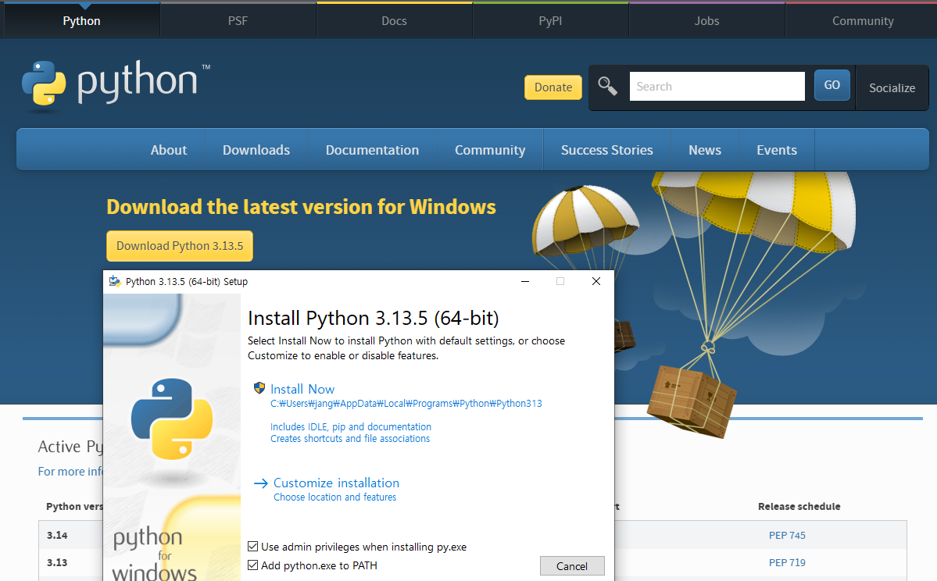Click the Python snake logo in setup sidebar

pos(172,419)
